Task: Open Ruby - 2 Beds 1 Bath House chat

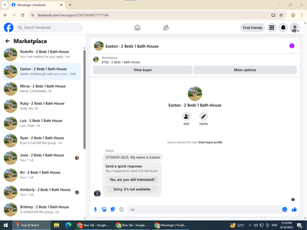Action: (42, 106)
